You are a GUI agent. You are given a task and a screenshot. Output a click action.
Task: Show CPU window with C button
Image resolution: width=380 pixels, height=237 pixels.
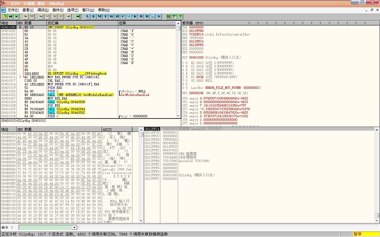pyautogui.click(x=123, y=16)
